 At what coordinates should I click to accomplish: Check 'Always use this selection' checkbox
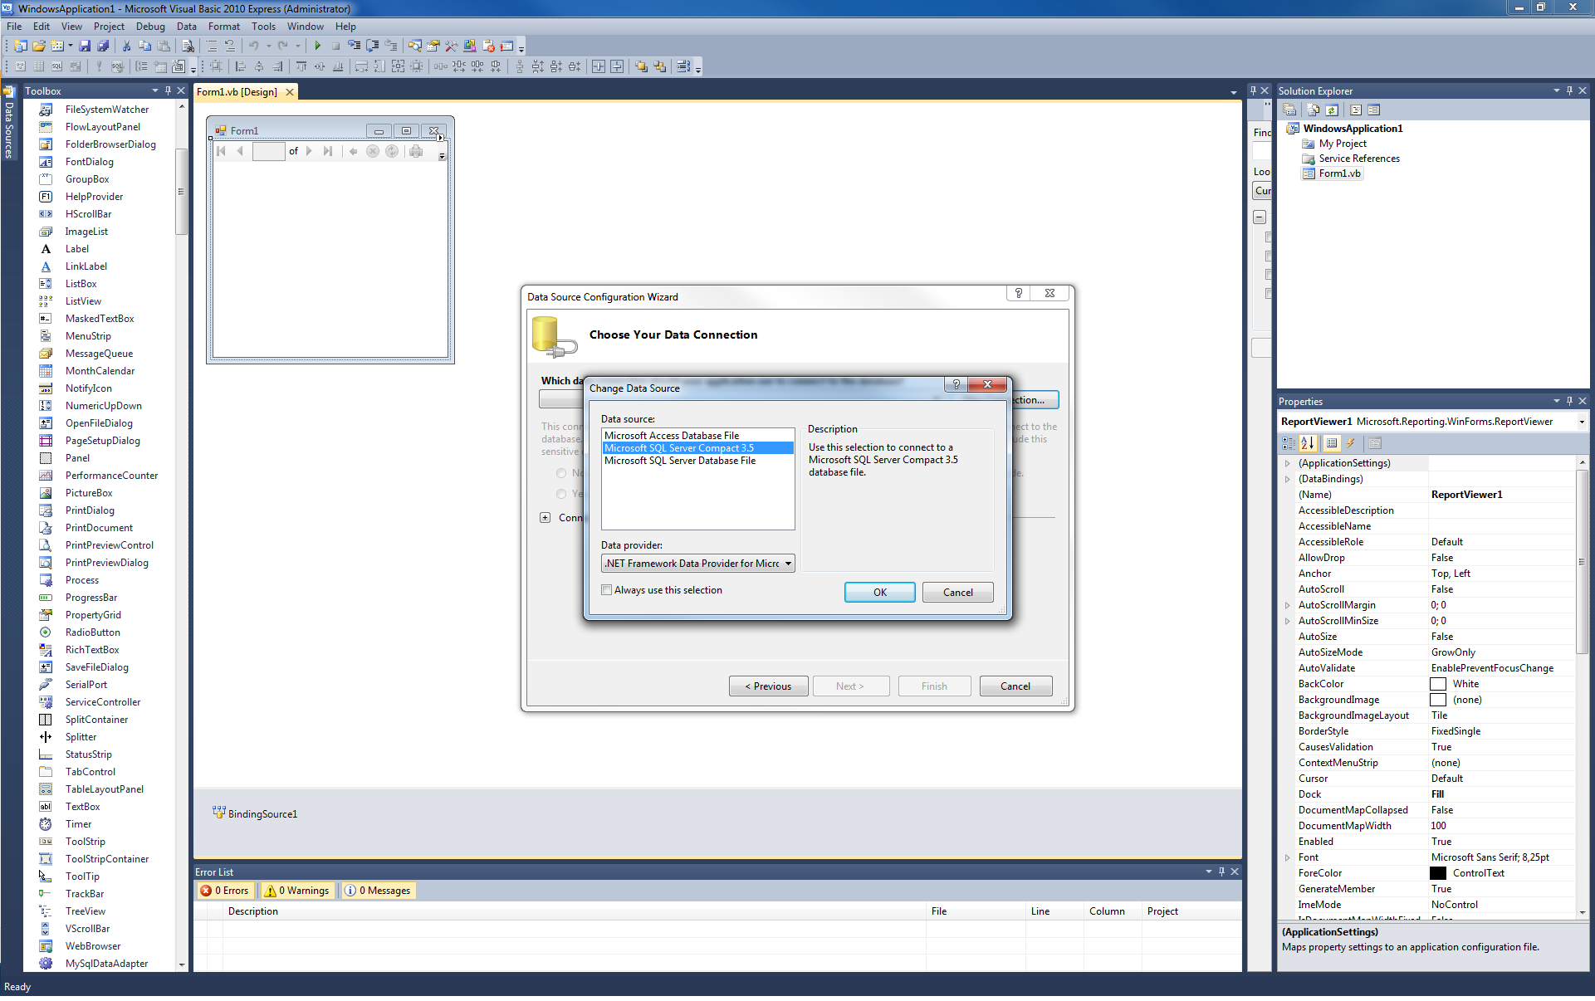pos(607,590)
